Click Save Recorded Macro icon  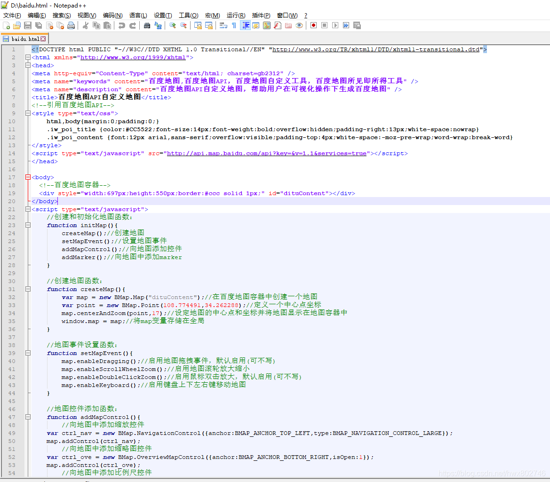pyautogui.click(x=357, y=25)
